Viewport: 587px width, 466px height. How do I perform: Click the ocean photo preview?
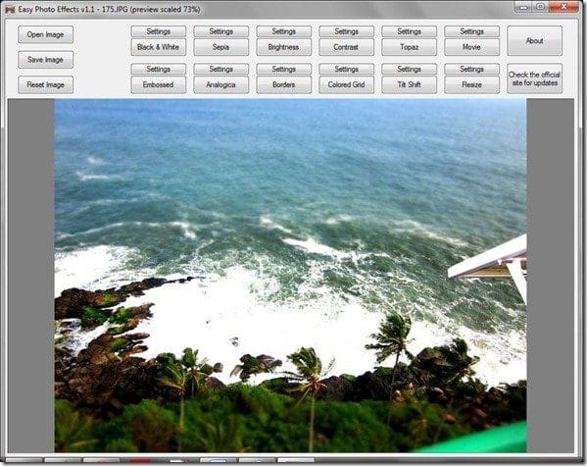pyautogui.click(x=290, y=276)
